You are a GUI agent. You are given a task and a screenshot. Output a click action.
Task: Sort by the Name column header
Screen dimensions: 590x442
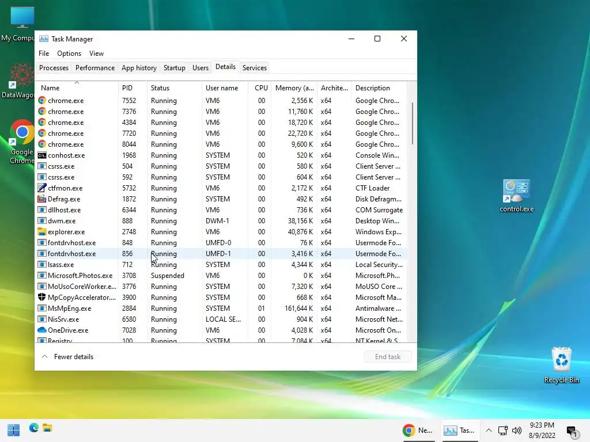[x=77, y=87]
